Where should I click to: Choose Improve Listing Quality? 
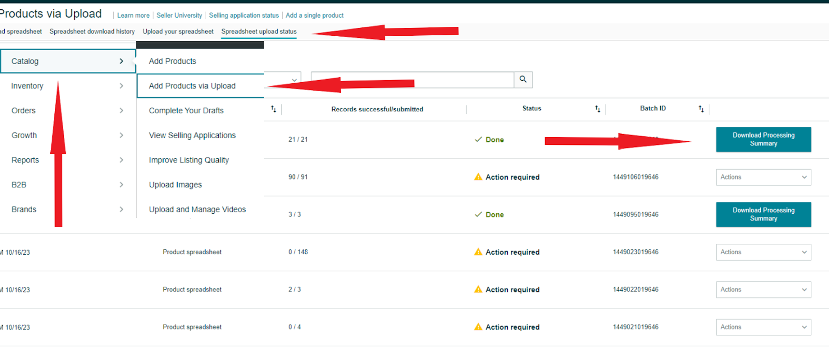(x=189, y=160)
